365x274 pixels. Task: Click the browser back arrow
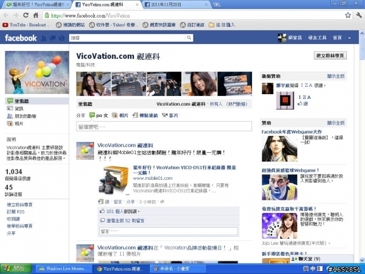pyautogui.click(x=6, y=15)
